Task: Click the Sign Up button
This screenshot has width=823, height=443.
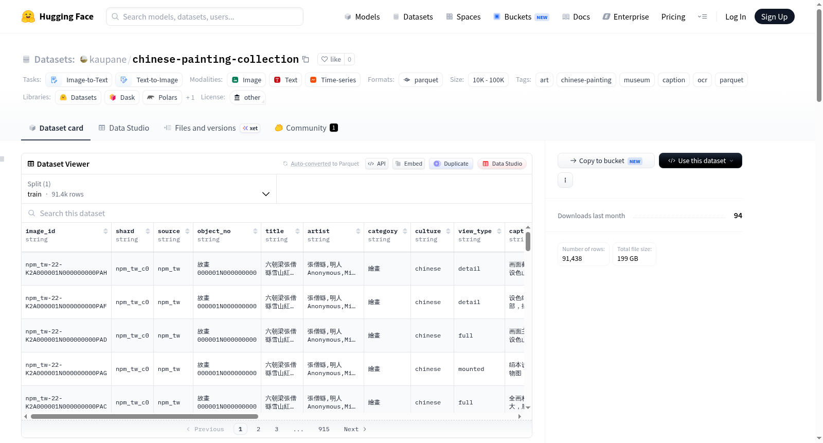Action: 774,16
